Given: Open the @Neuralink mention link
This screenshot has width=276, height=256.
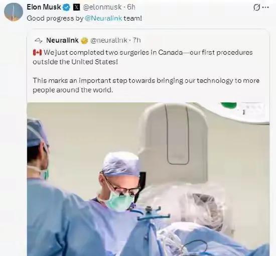Looking at the screenshot, I should click(x=103, y=18).
